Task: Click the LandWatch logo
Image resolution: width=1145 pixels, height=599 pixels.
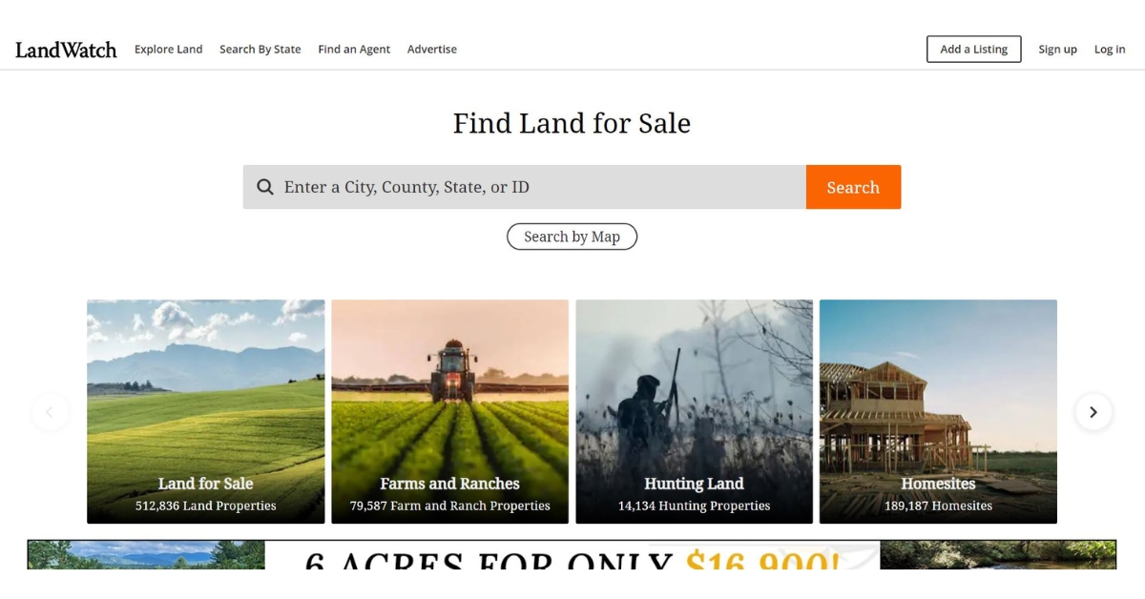Action: (66, 50)
